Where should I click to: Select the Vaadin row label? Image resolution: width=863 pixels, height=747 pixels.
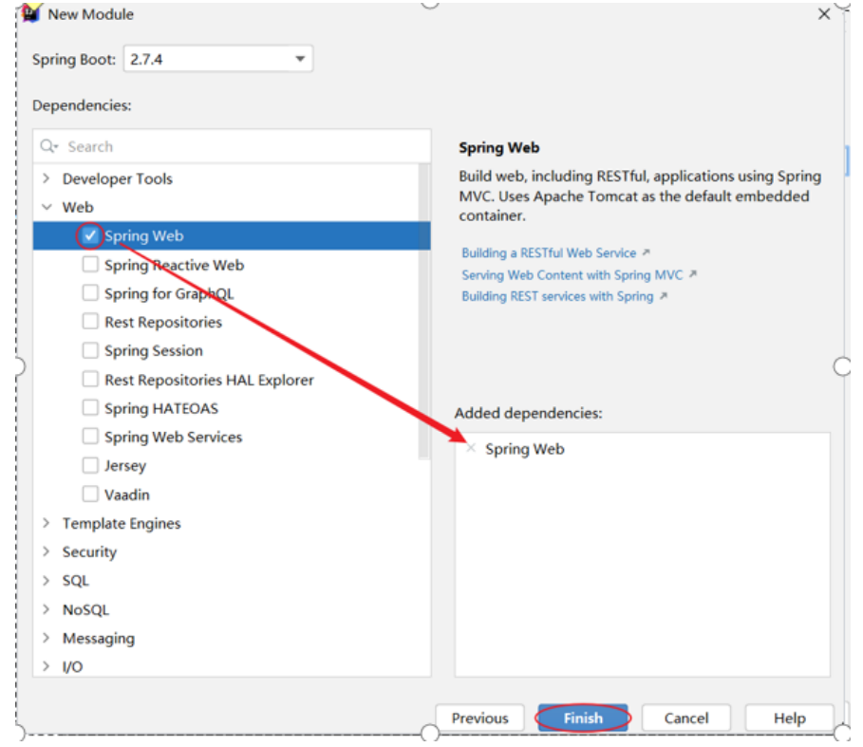click(127, 495)
